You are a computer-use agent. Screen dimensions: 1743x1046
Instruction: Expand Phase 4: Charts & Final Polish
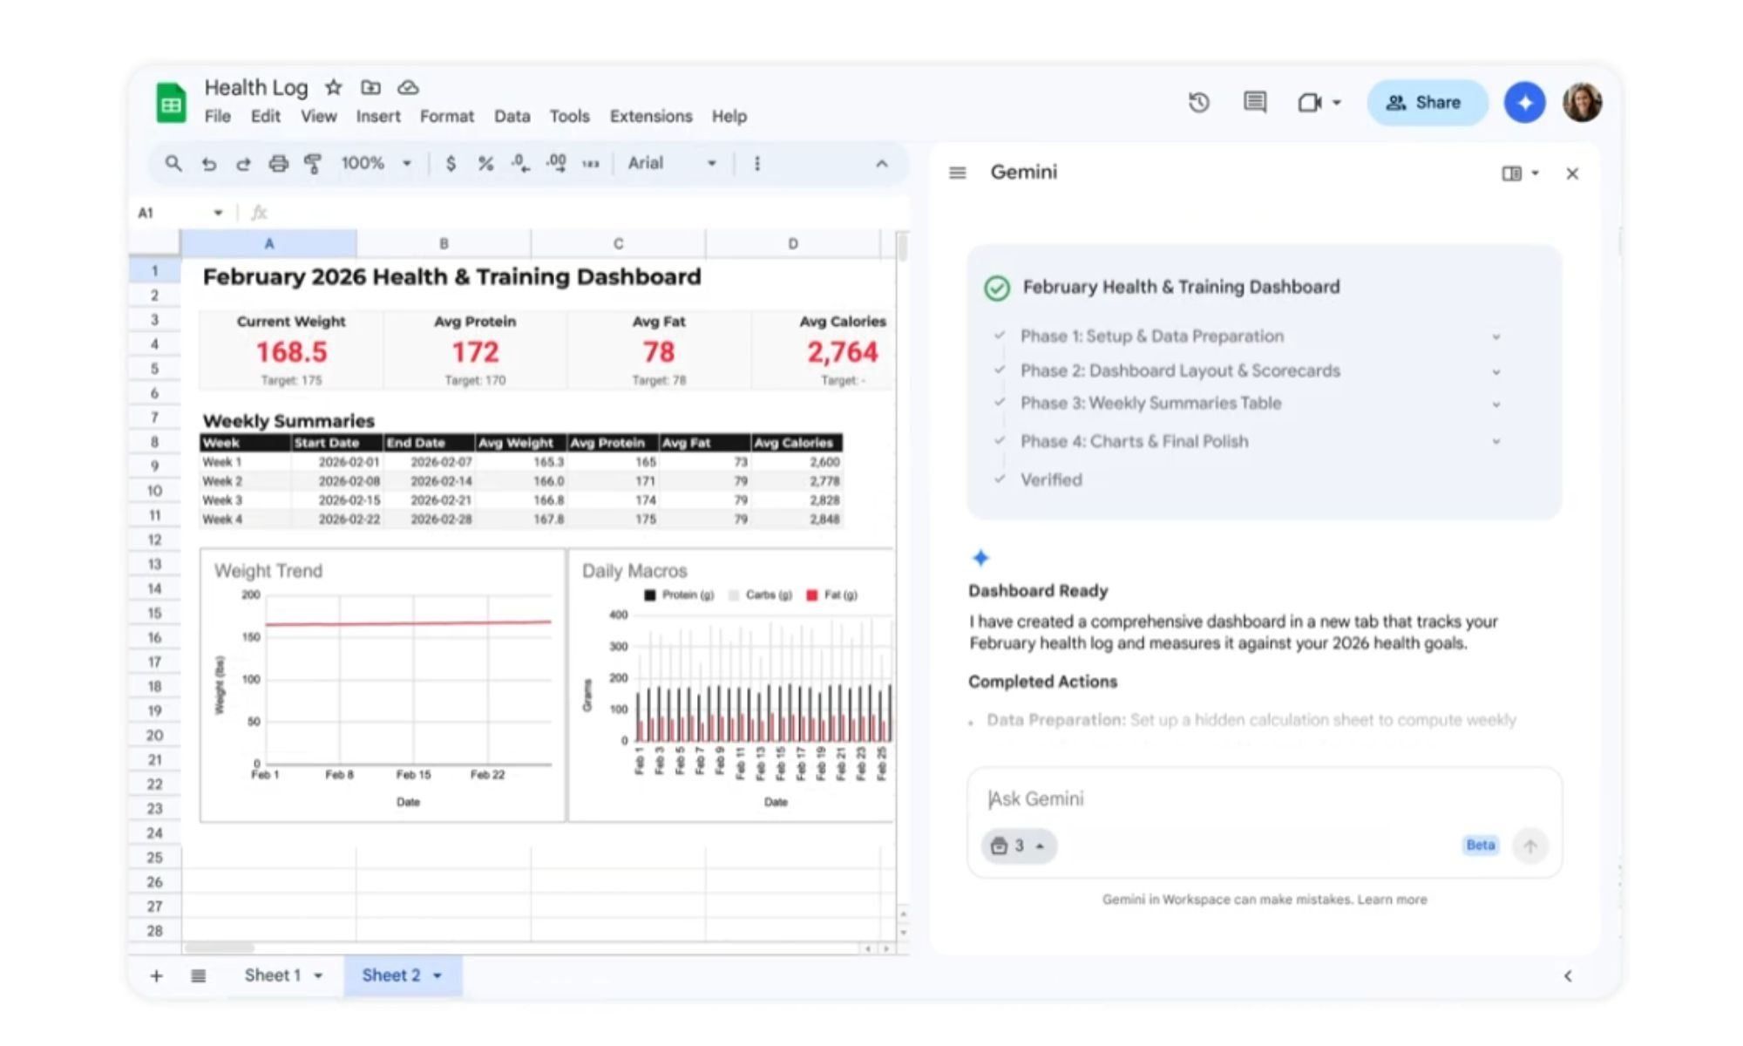(1496, 441)
